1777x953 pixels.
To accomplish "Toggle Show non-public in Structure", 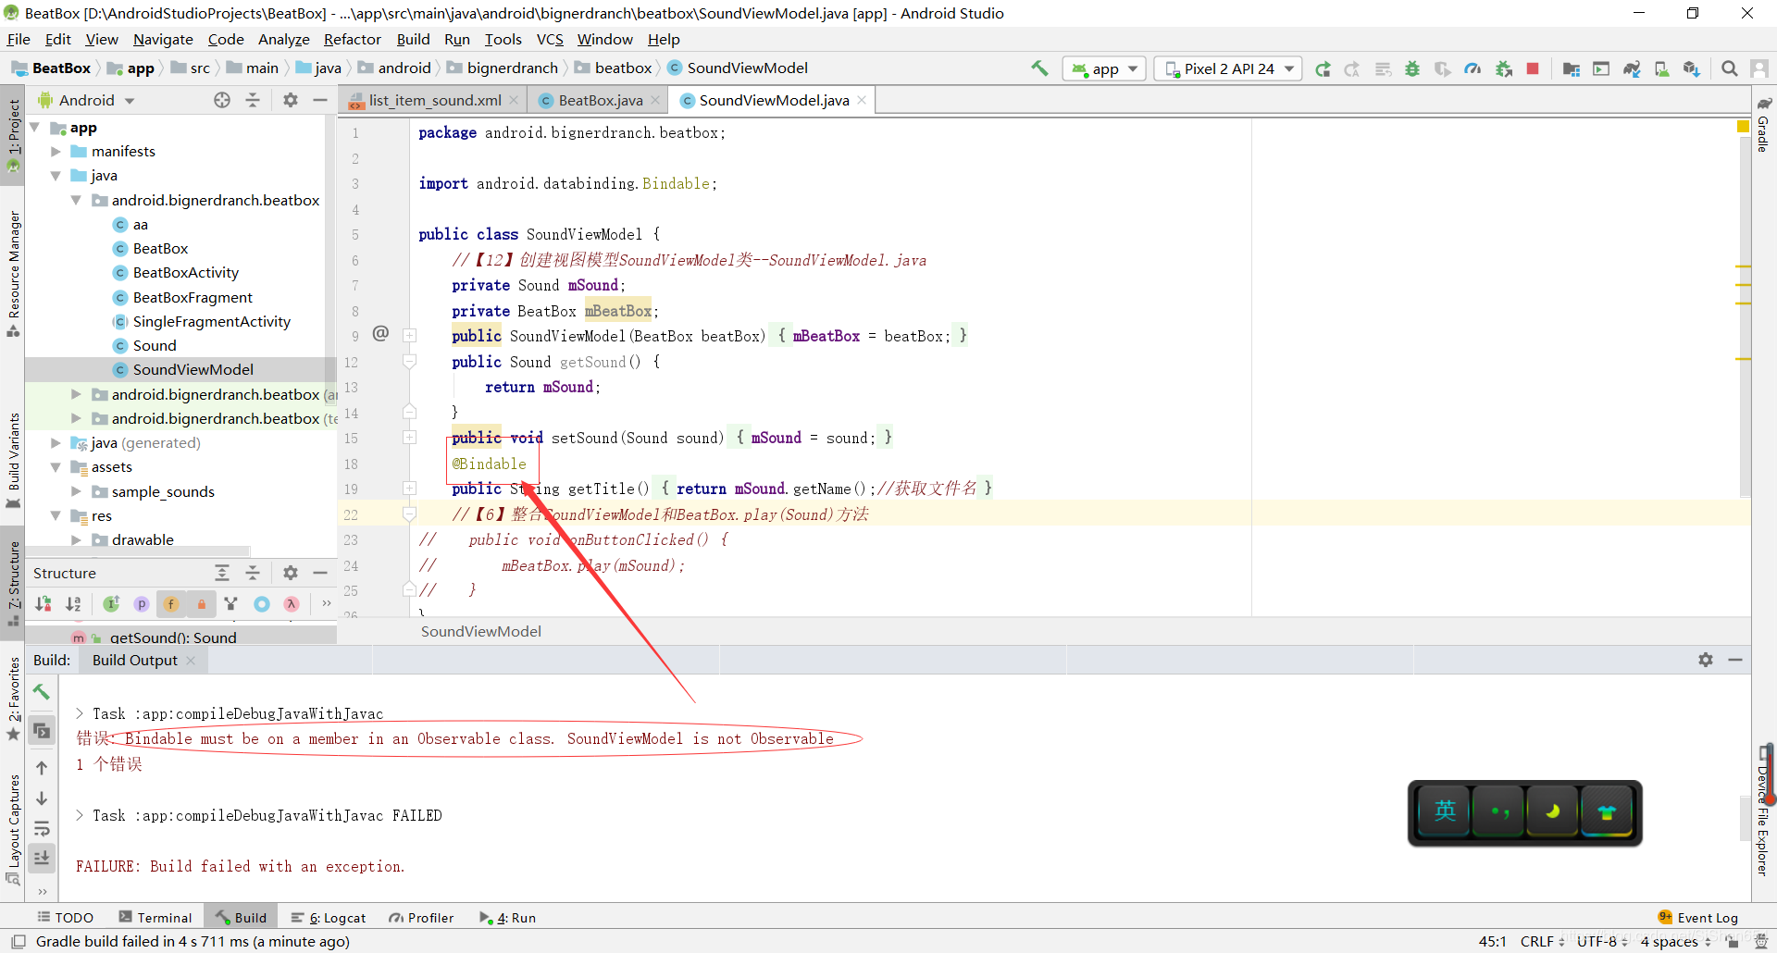I will coord(201,604).
